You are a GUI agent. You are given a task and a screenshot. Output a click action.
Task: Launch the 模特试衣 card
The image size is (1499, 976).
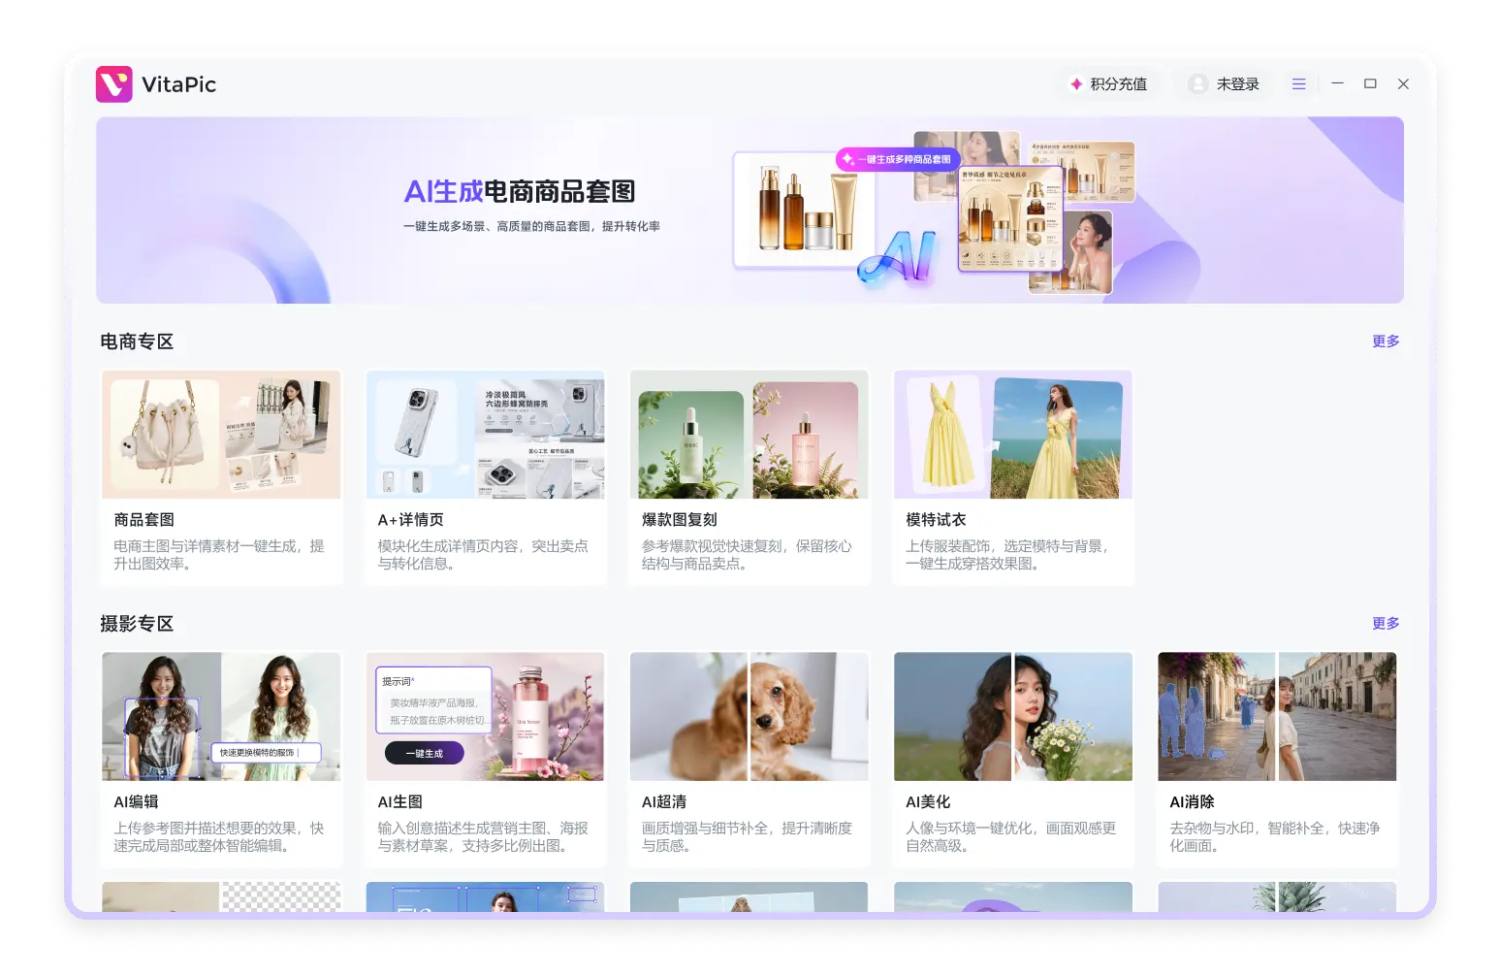pos(1013,477)
